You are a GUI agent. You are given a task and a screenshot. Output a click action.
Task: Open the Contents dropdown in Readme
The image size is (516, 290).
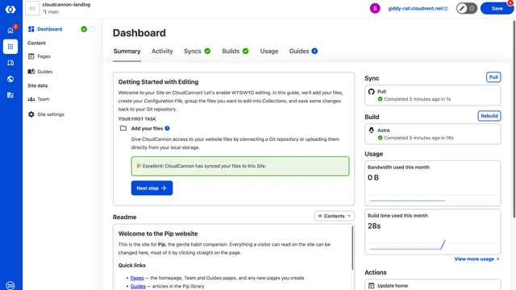click(x=334, y=216)
